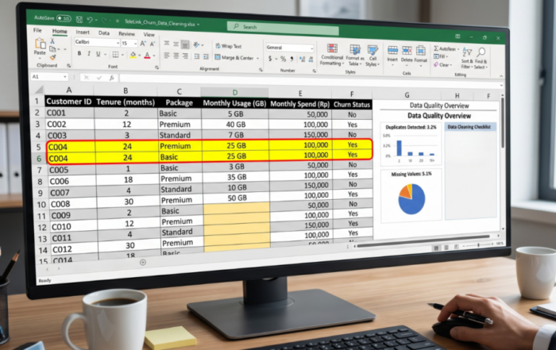556x350 pixels.
Task: Open the General number format dropdown
Action: click(311, 48)
